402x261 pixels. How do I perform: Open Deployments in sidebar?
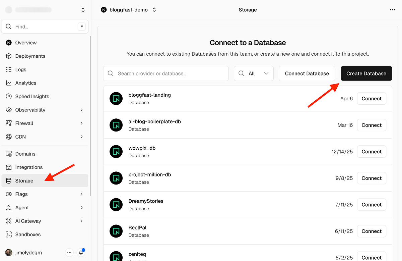point(30,56)
